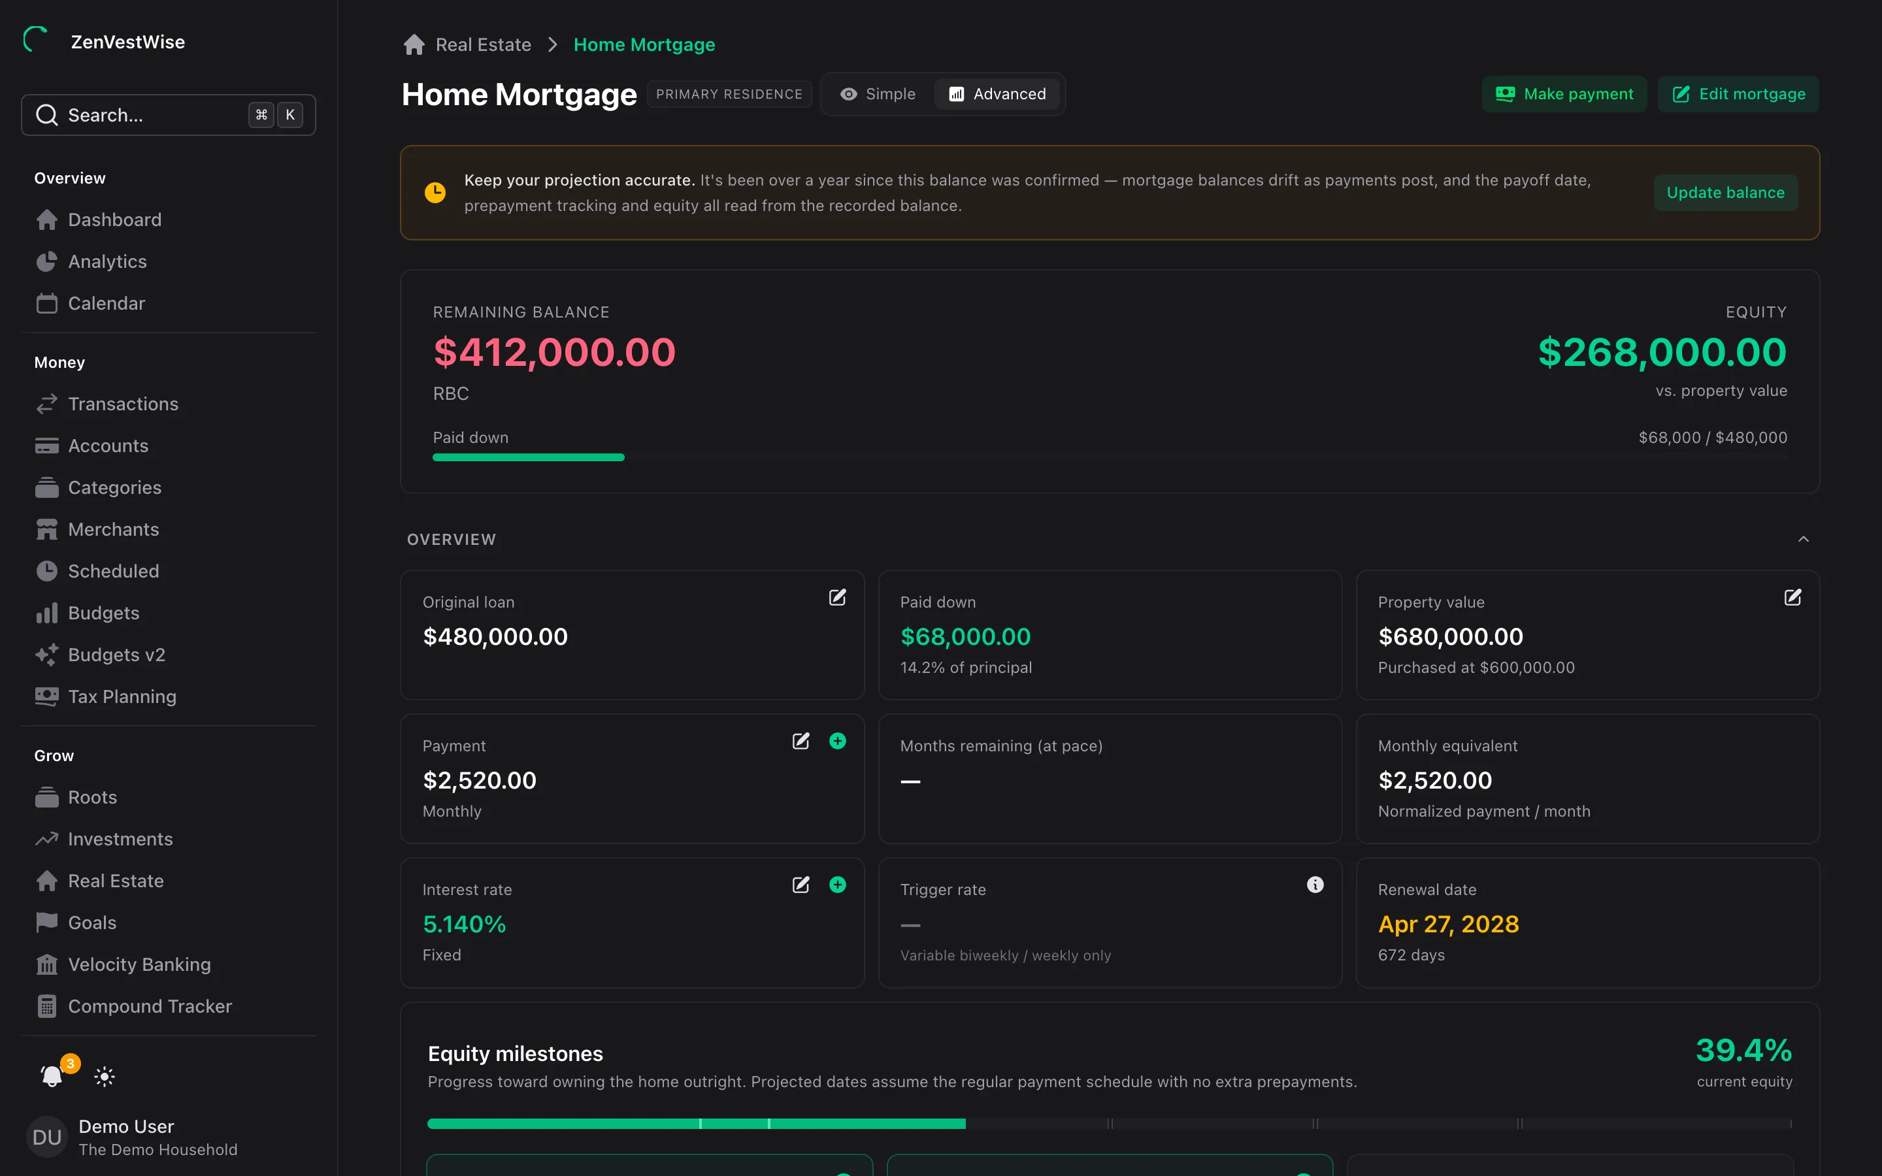Screen dimensions: 1882x1176
Task: Edit the Original loan amount
Action: tap(837, 597)
